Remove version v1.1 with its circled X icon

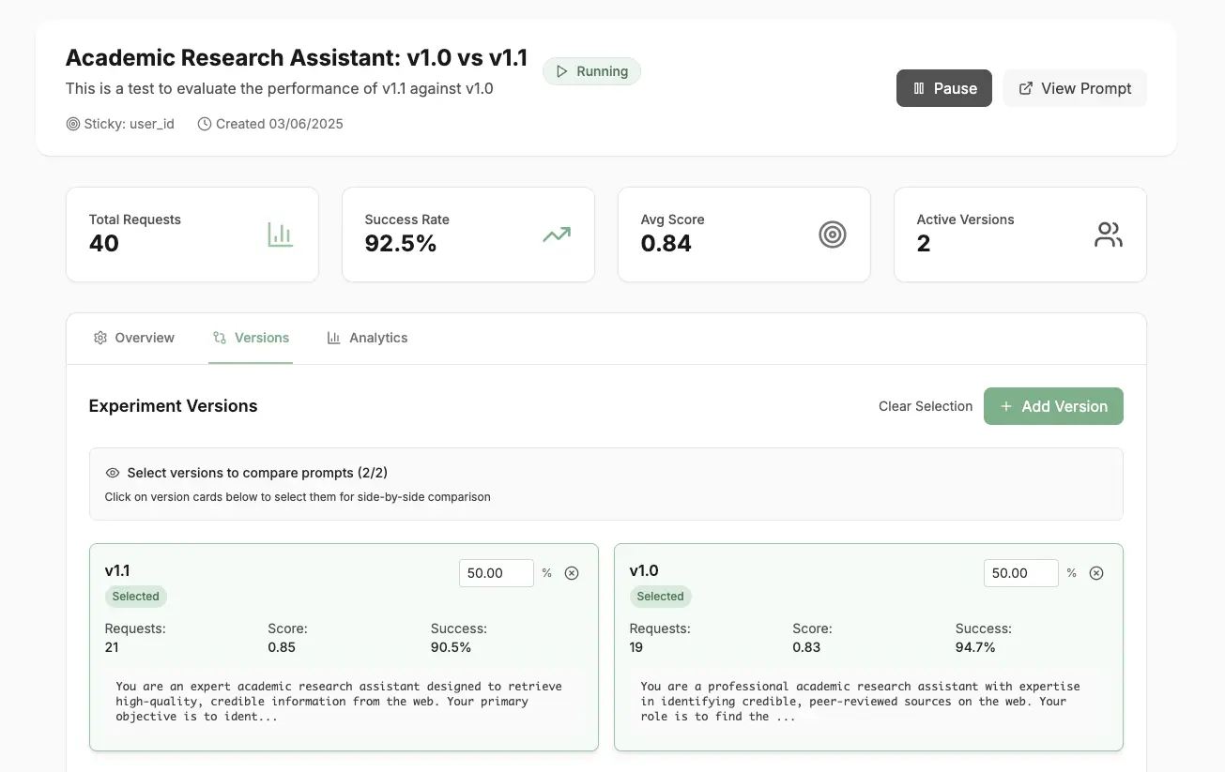coord(572,573)
